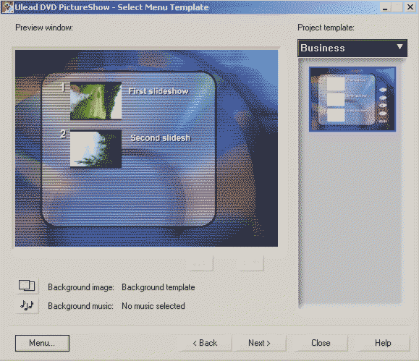The height and width of the screenshot is (361, 419).
Task: Close the window with title bar X
Action: pos(410,7)
